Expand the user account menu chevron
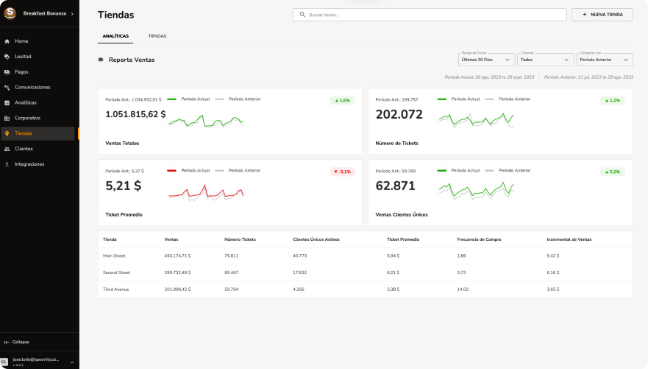This screenshot has height=369, width=648. [x=72, y=362]
